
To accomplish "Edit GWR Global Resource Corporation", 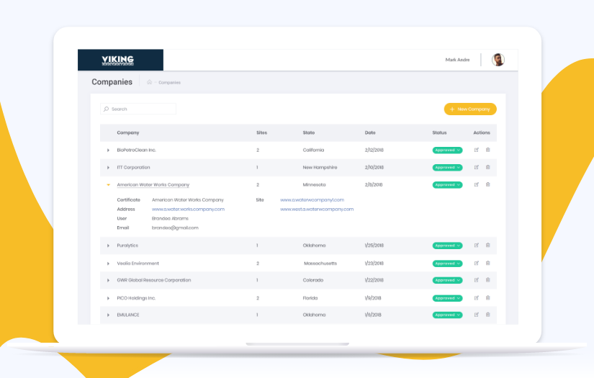I will point(476,280).
